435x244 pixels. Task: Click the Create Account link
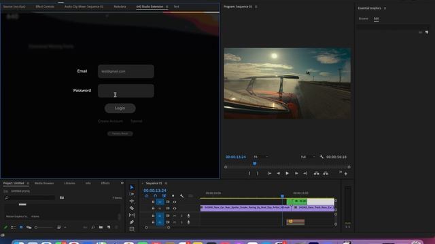pos(110,121)
